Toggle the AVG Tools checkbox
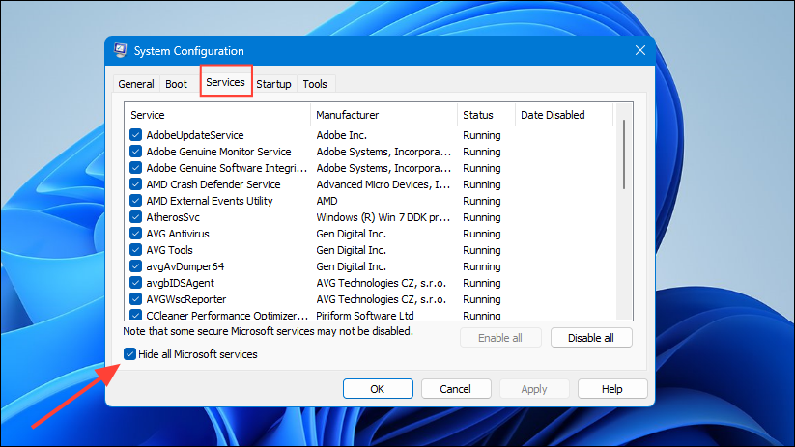 pyautogui.click(x=135, y=250)
